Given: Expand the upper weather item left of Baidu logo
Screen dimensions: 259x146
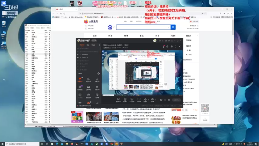Looking at the screenshot, I should tap(86, 26).
